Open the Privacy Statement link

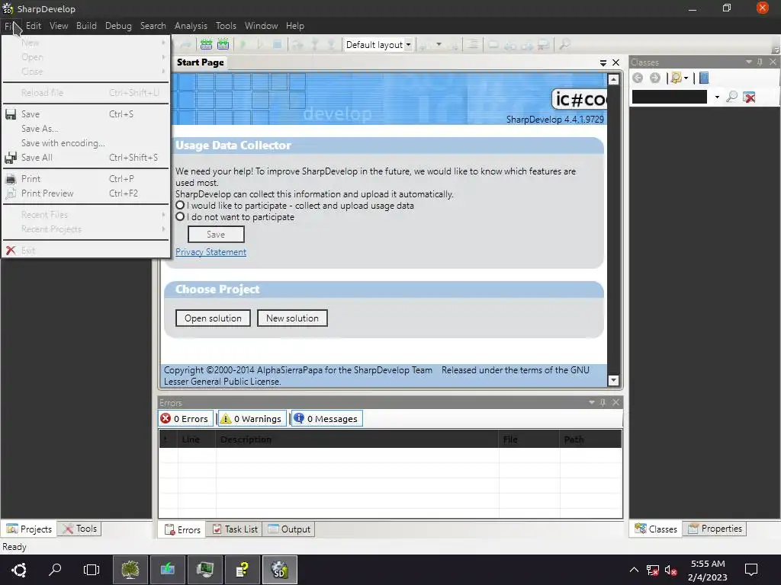tap(211, 252)
